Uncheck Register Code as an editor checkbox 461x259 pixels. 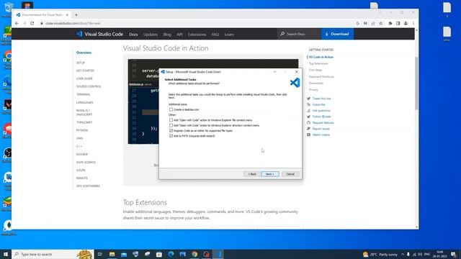(x=171, y=131)
